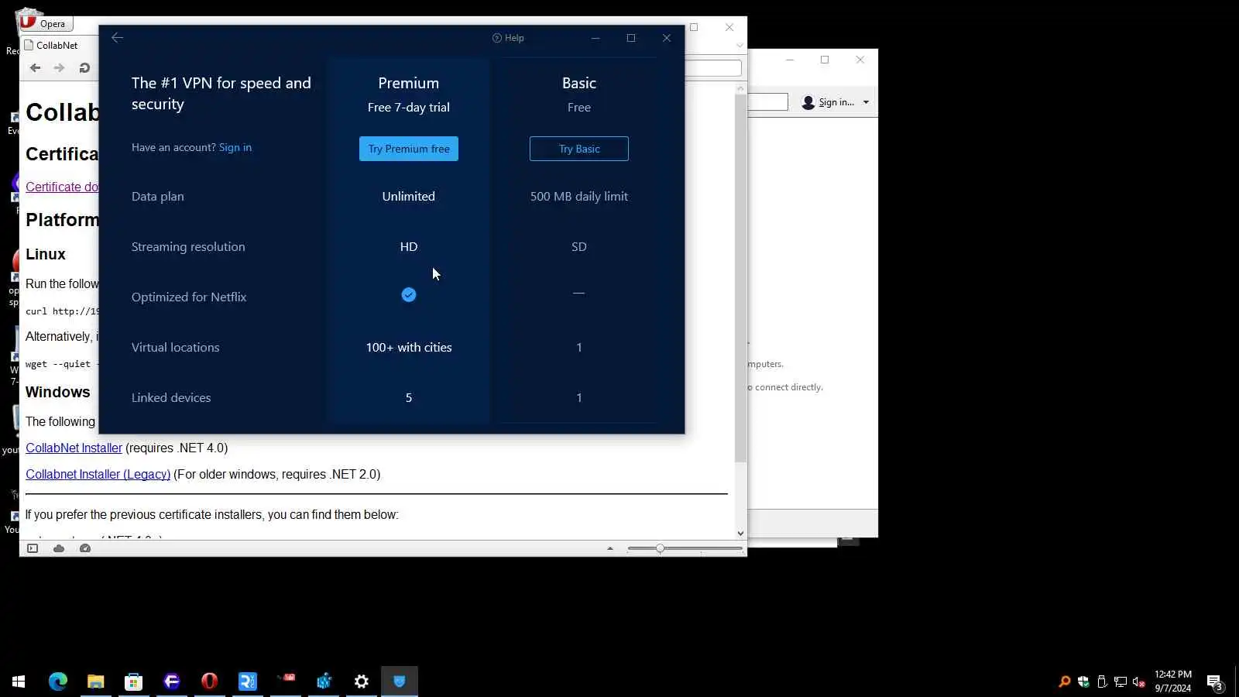Click the Premium plan heading
The image size is (1239, 697).
tap(409, 83)
